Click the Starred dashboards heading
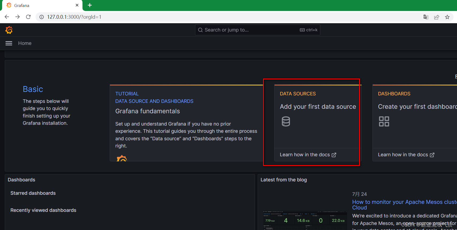457x230 pixels. [x=33, y=193]
